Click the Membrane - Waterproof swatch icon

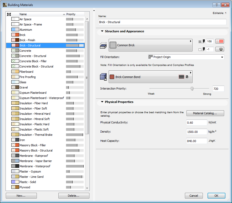pyautogui.click(x=15, y=166)
